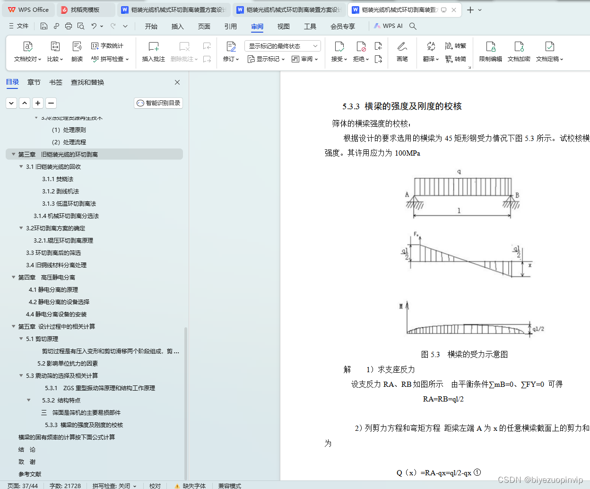Click the outline plus button
The image size is (590, 489).
click(38, 103)
